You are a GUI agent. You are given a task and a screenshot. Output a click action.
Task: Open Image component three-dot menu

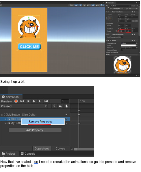tap(137, 41)
